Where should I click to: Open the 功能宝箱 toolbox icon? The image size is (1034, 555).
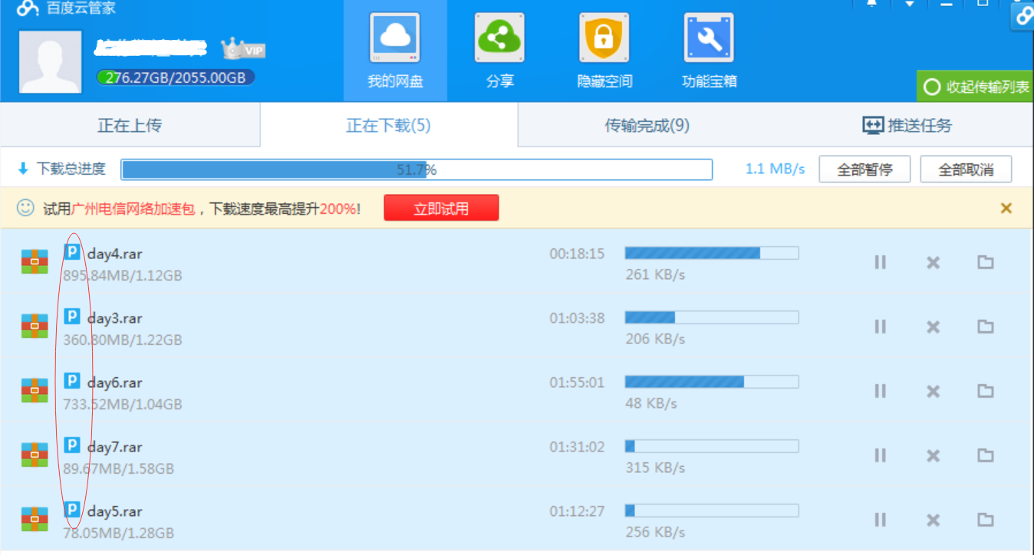click(709, 38)
